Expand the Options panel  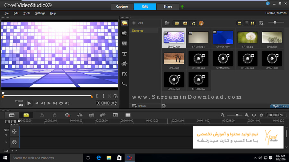pos(279,106)
